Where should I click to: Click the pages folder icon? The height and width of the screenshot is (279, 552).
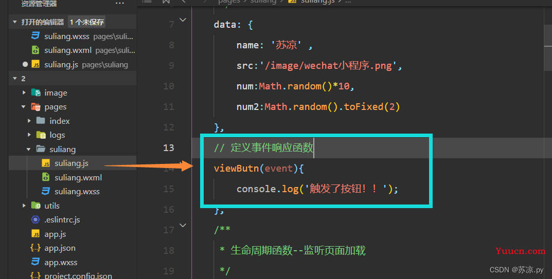[35, 106]
